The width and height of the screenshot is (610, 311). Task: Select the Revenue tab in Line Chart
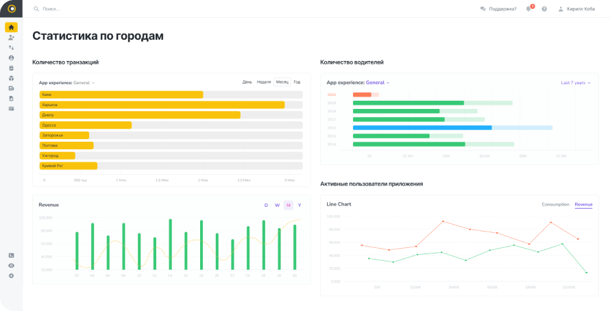(x=583, y=204)
